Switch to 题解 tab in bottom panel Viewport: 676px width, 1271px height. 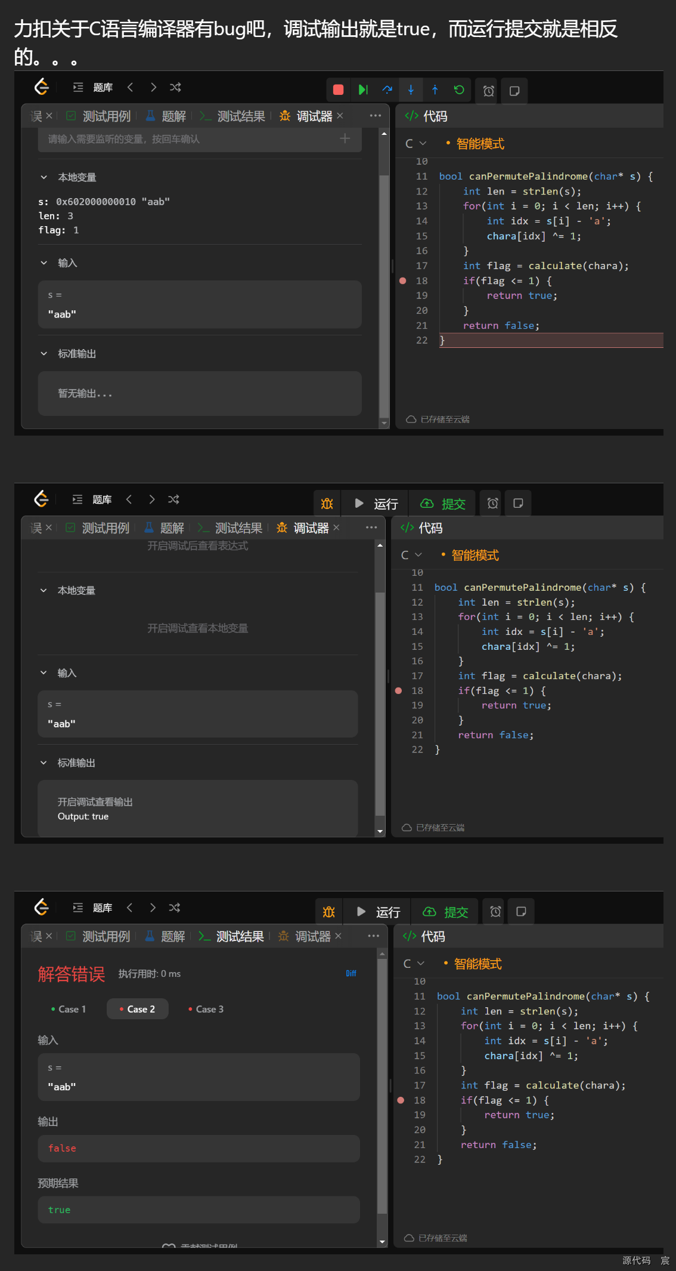point(165,936)
